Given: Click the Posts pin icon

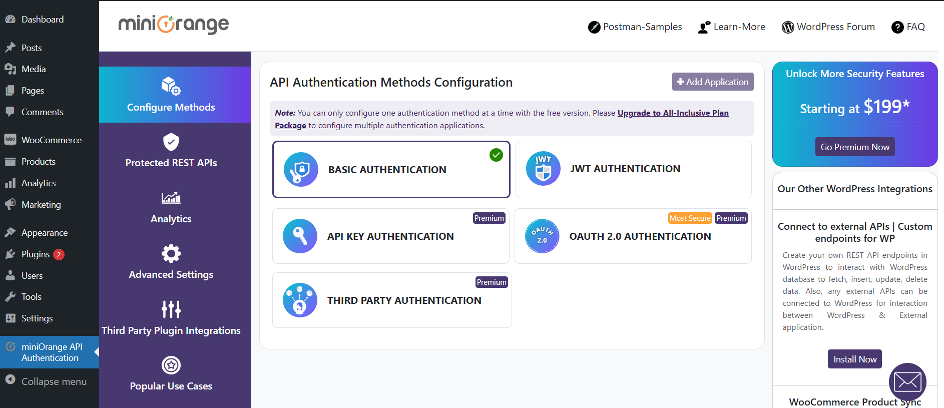Looking at the screenshot, I should (10, 48).
